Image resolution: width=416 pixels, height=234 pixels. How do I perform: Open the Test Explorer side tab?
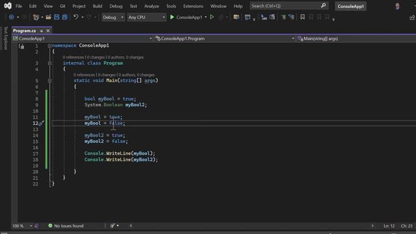point(6,38)
